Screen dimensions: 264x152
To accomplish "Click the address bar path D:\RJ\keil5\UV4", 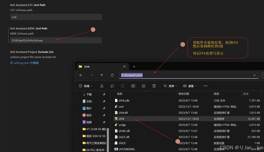I will point(132,75).
